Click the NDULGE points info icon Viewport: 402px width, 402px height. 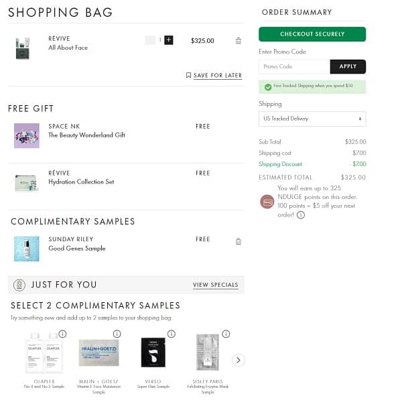(x=301, y=215)
